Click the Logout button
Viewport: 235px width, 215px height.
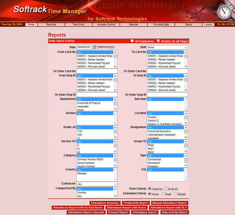click(x=208, y=25)
